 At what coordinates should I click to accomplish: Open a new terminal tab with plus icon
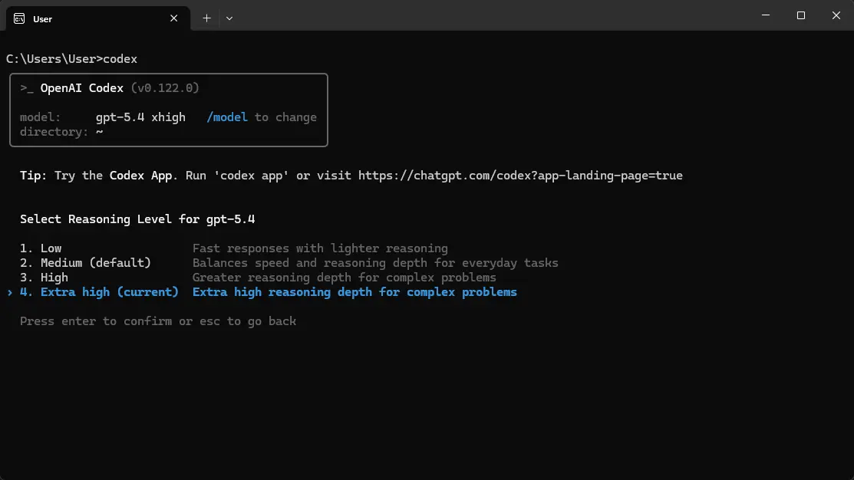pos(207,18)
